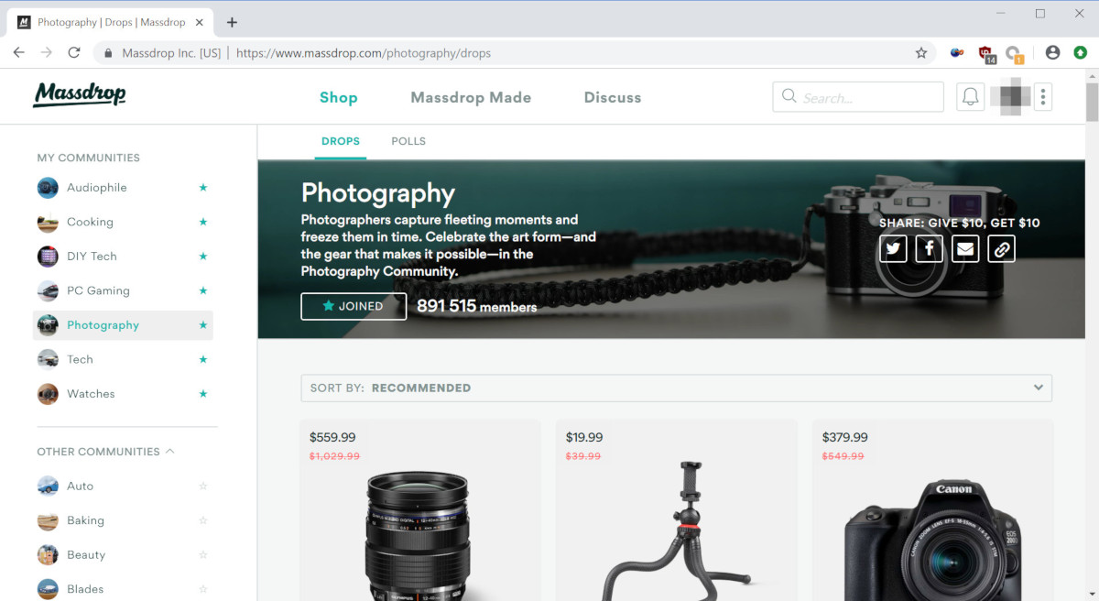Unstar the PC Gaming community

tap(203, 290)
